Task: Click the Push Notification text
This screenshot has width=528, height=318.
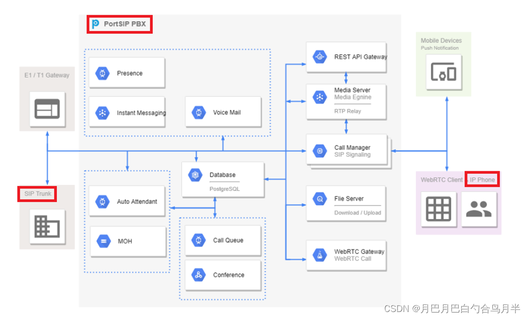Action: point(439,48)
